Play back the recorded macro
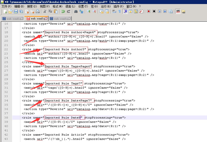The image size is (207, 142). point(160,11)
